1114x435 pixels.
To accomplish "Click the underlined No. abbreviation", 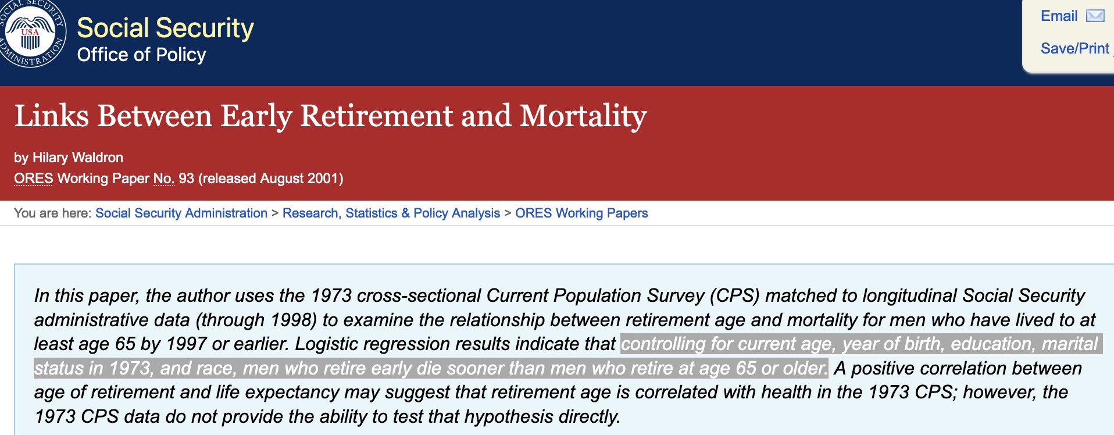I will point(163,179).
